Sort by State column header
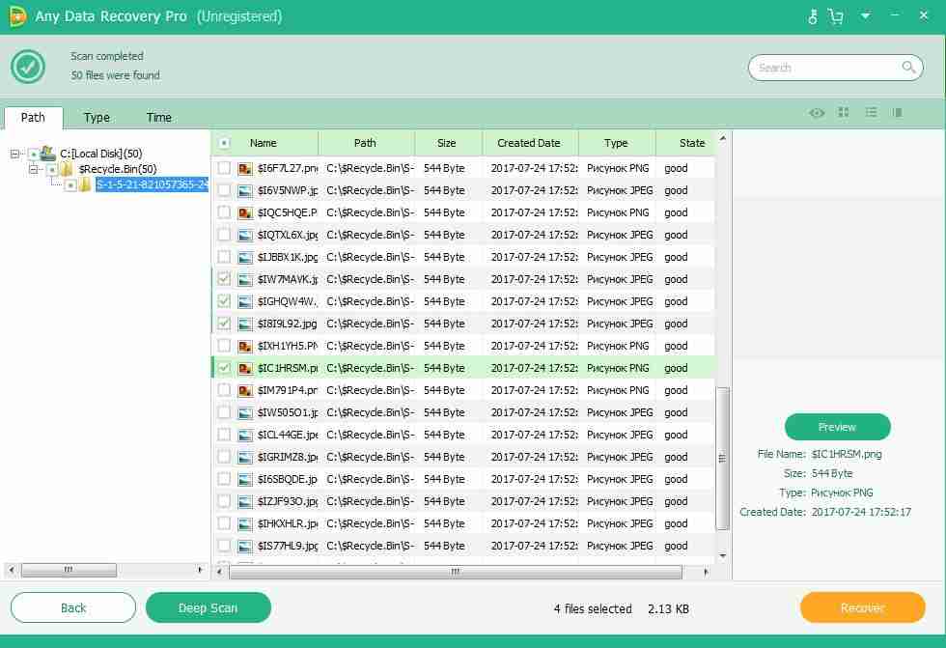946x648 pixels. coord(692,143)
